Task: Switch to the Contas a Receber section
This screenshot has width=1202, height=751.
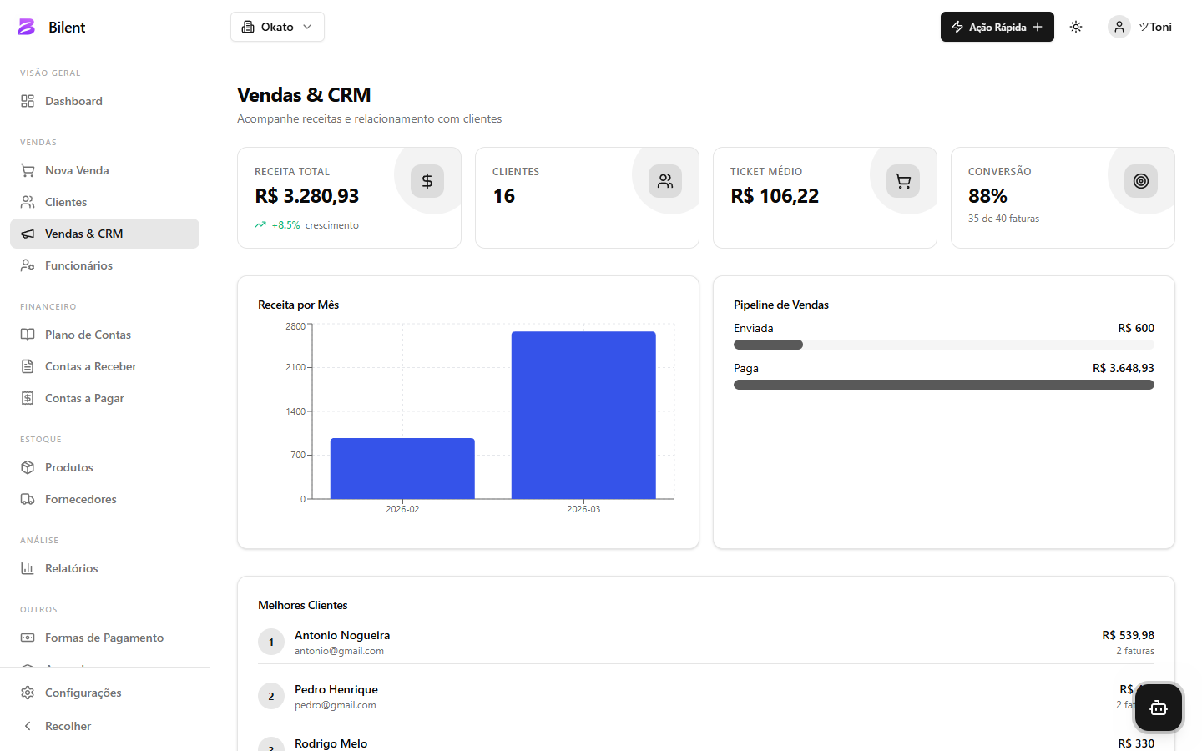Action: (91, 366)
